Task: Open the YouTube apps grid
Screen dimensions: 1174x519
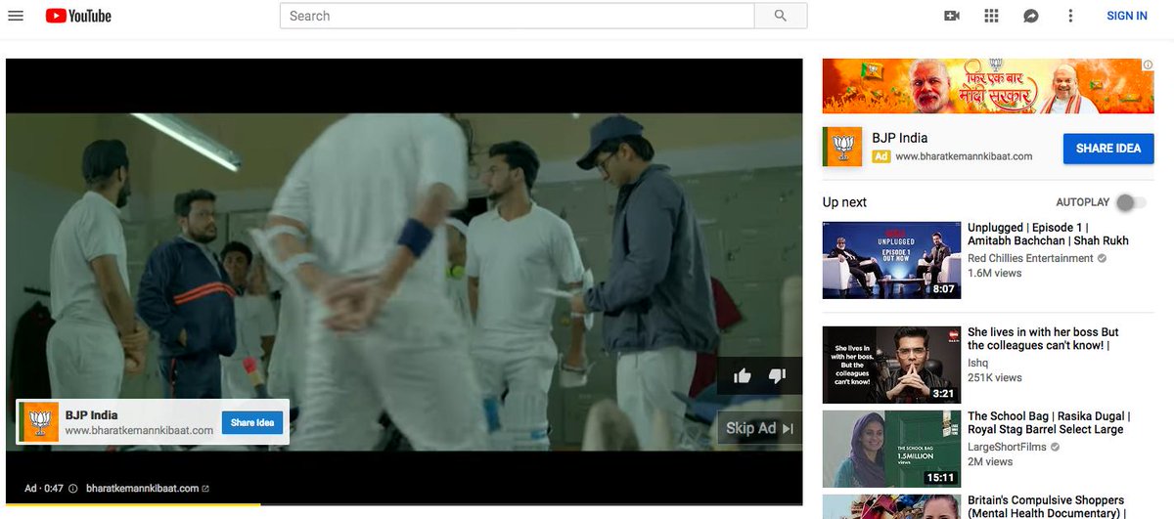Action: tap(991, 16)
